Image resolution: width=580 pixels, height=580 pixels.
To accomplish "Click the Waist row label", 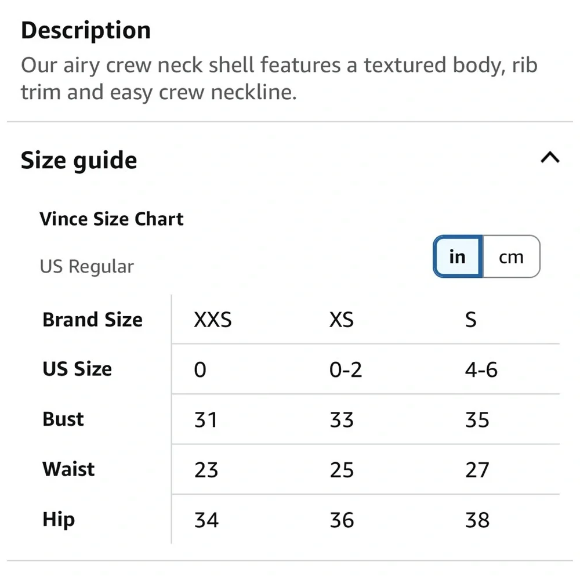I will (68, 469).
